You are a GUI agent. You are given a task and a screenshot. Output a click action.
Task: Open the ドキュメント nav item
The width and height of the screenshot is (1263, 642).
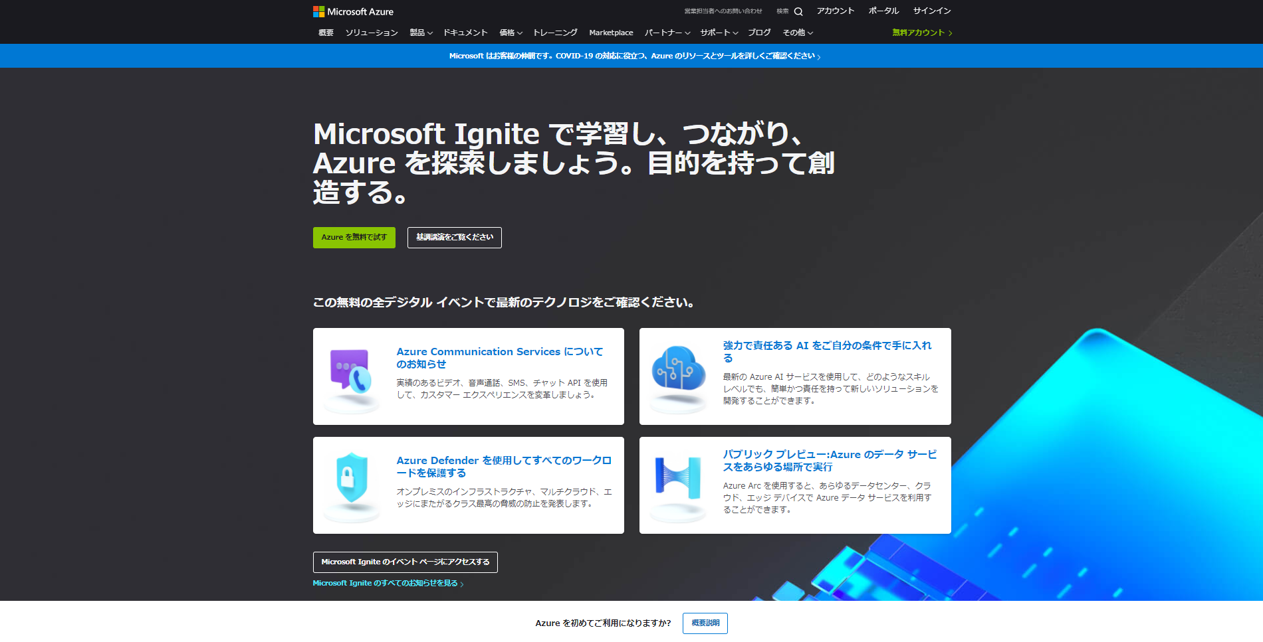[465, 33]
